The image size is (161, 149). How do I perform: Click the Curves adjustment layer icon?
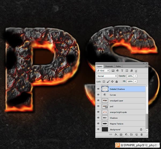105,95
